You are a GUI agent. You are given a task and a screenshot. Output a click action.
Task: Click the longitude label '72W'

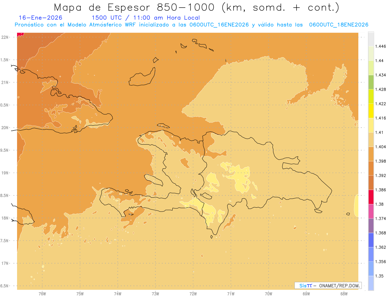pos(193,293)
